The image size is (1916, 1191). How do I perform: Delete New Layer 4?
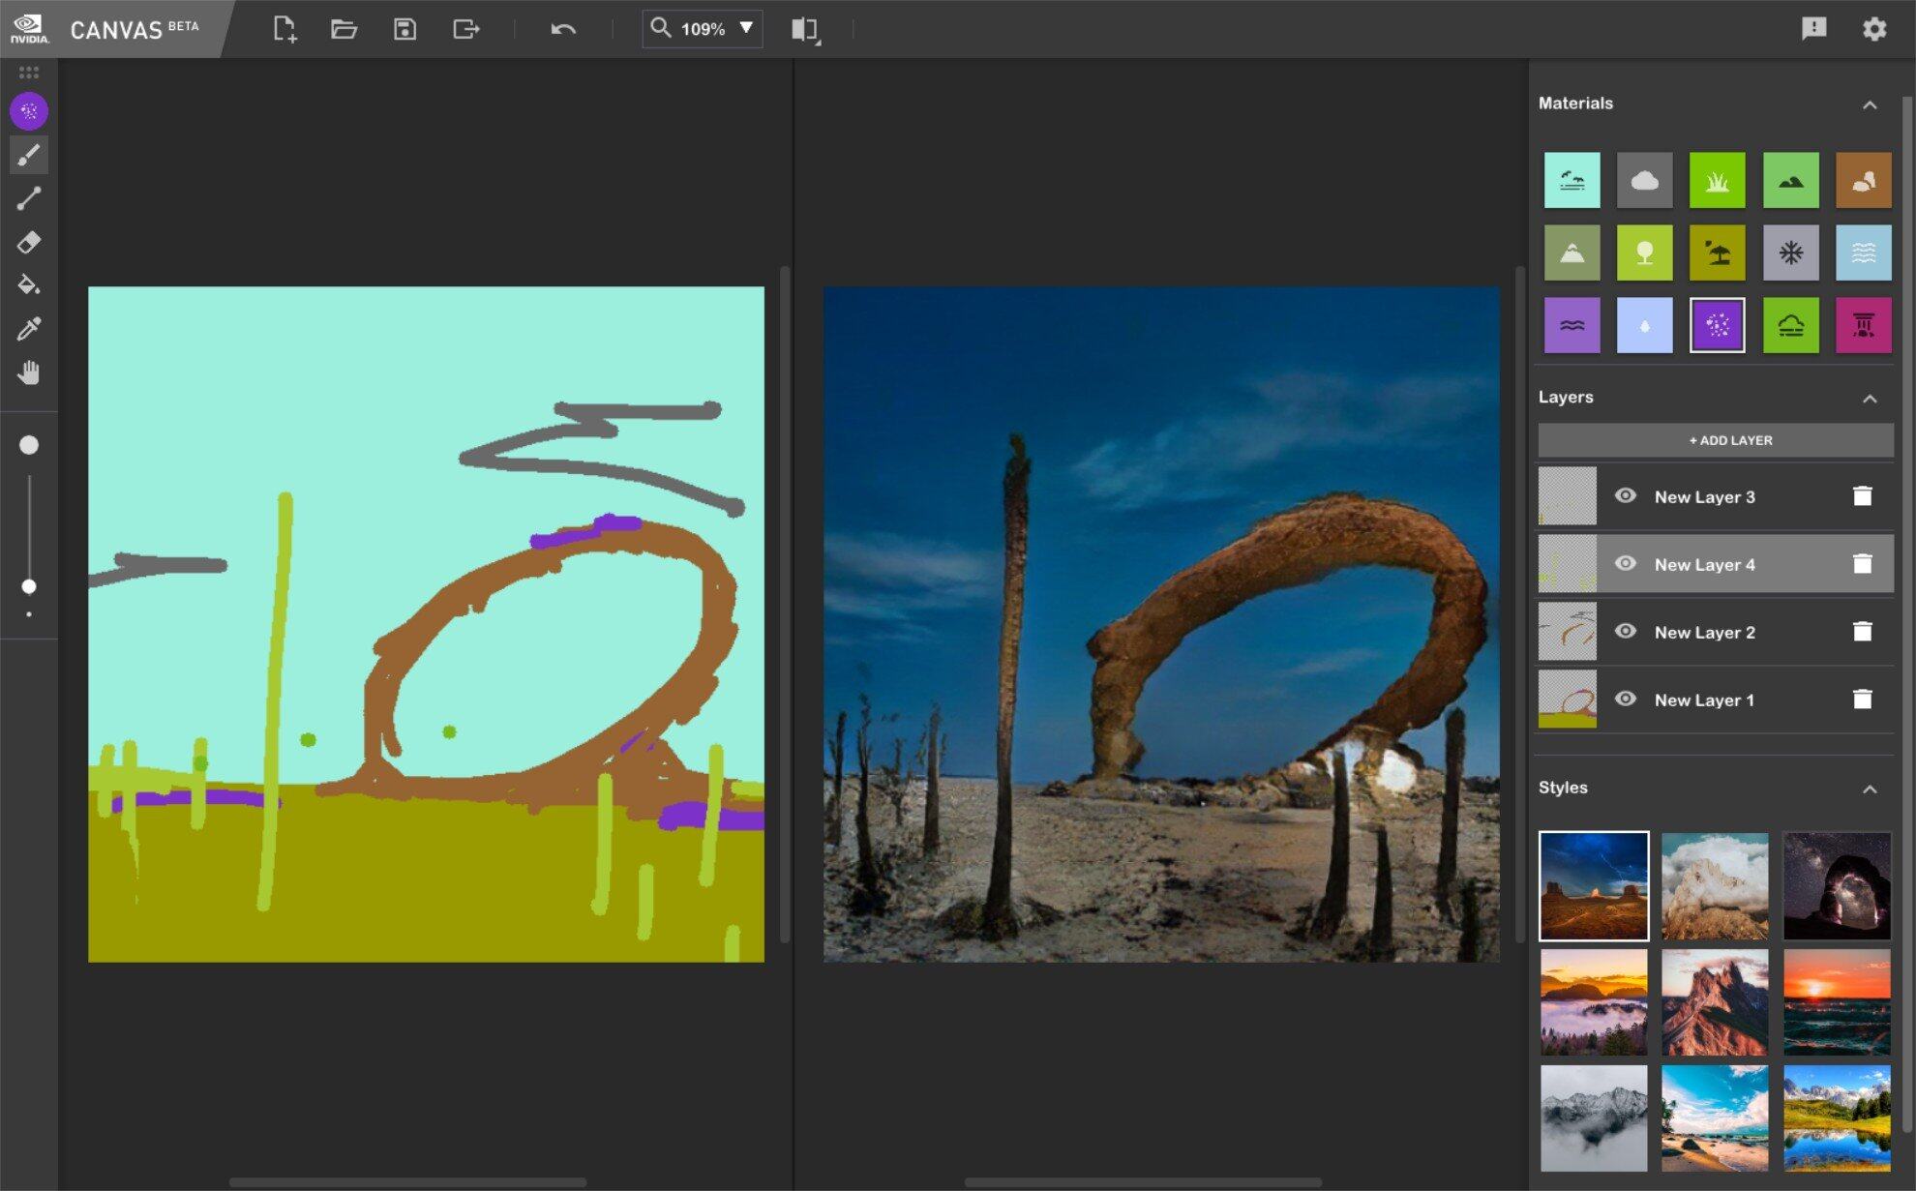click(x=1863, y=564)
